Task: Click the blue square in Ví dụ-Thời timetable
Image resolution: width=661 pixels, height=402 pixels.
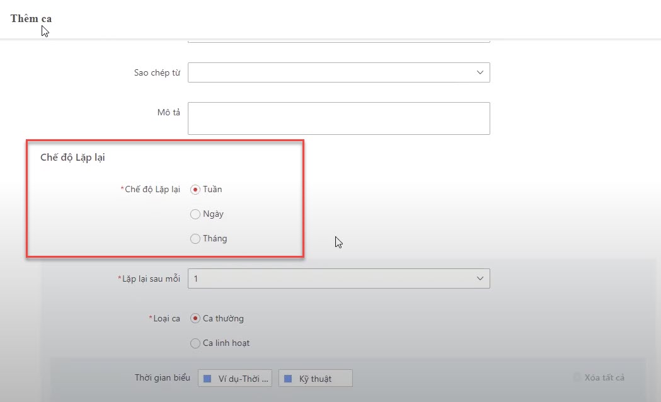Action: coord(207,379)
